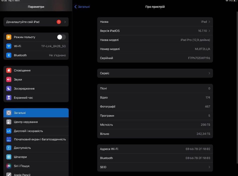Open Зосередження settings

coord(36,89)
